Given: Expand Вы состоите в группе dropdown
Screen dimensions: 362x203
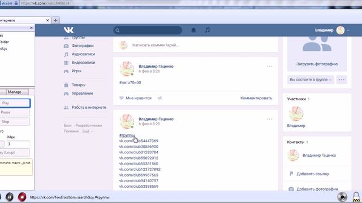Looking at the screenshot, I should pos(311,80).
